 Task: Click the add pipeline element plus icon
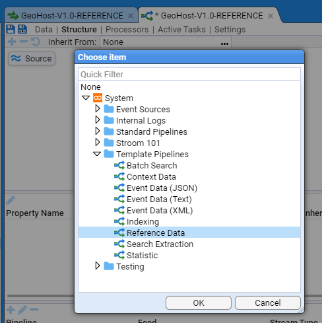[x=12, y=42]
